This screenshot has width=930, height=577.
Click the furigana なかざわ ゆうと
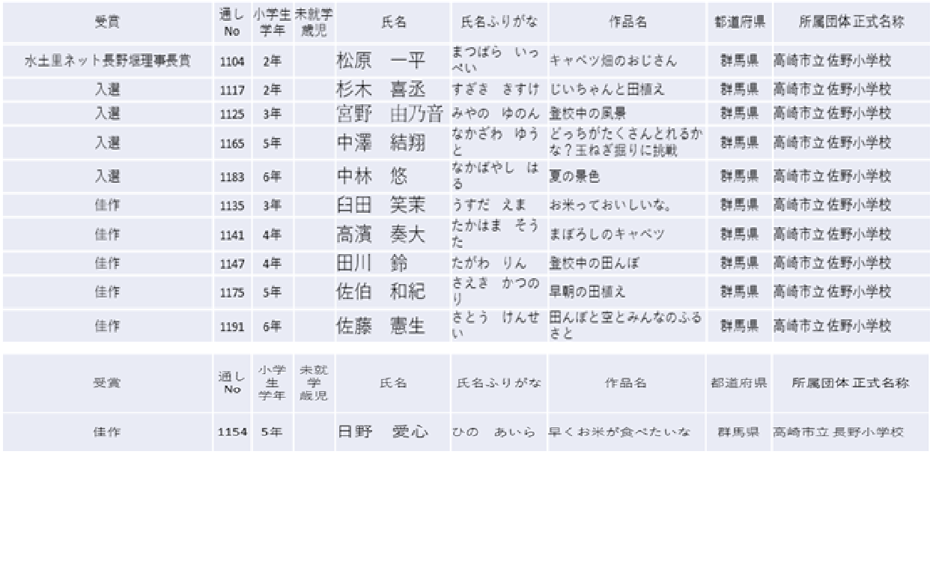point(496,142)
